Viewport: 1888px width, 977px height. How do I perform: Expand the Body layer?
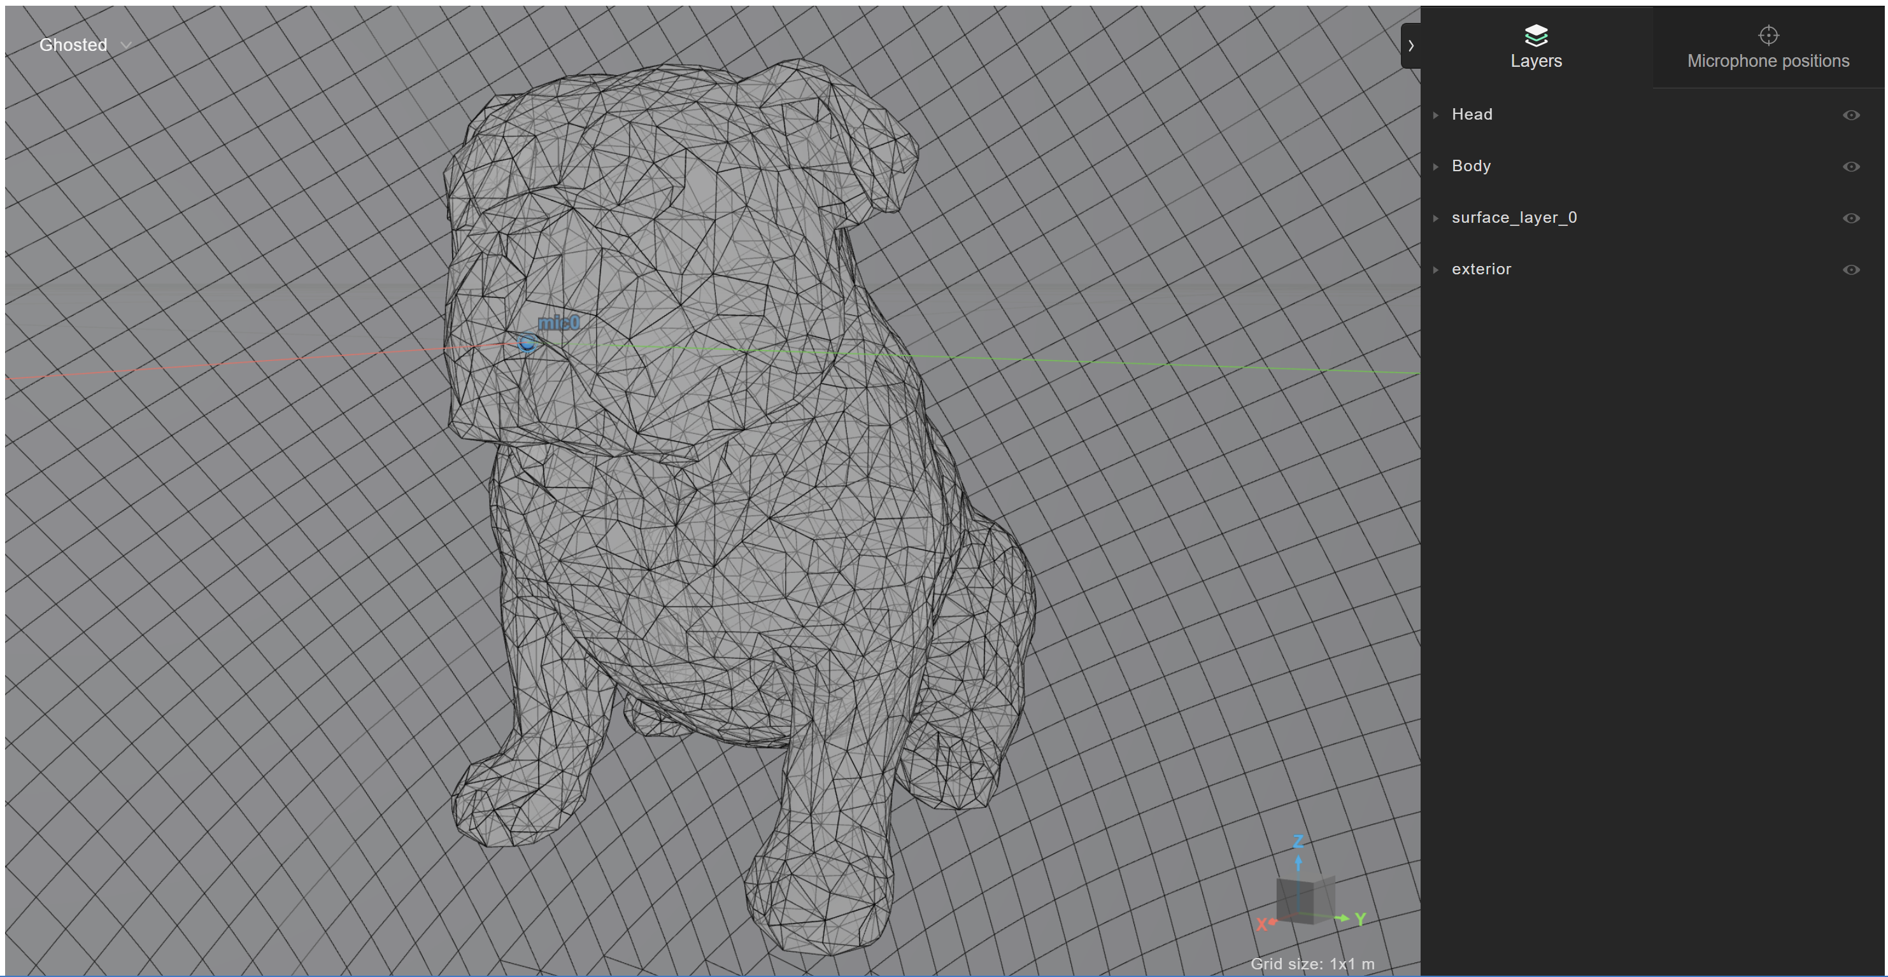coord(1436,166)
